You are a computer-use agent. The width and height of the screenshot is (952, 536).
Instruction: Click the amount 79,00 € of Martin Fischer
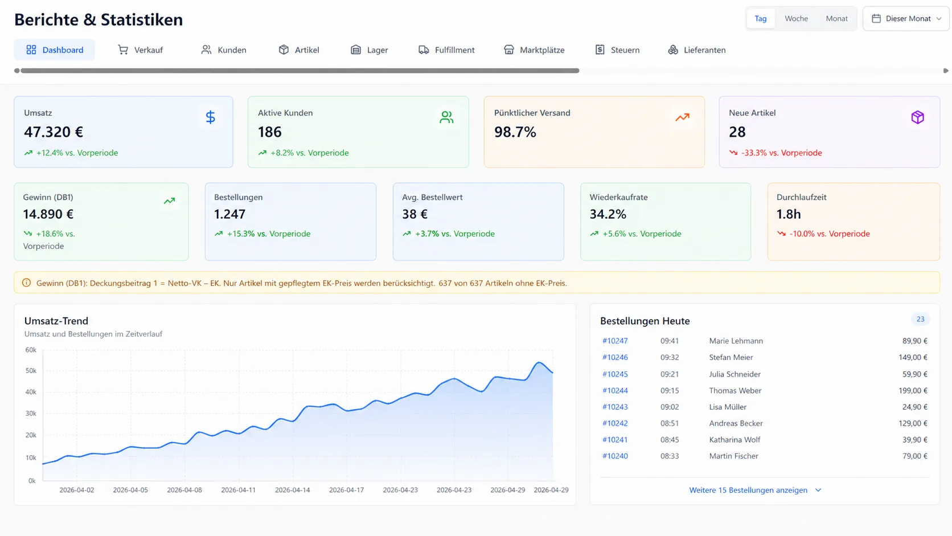pos(915,456)
